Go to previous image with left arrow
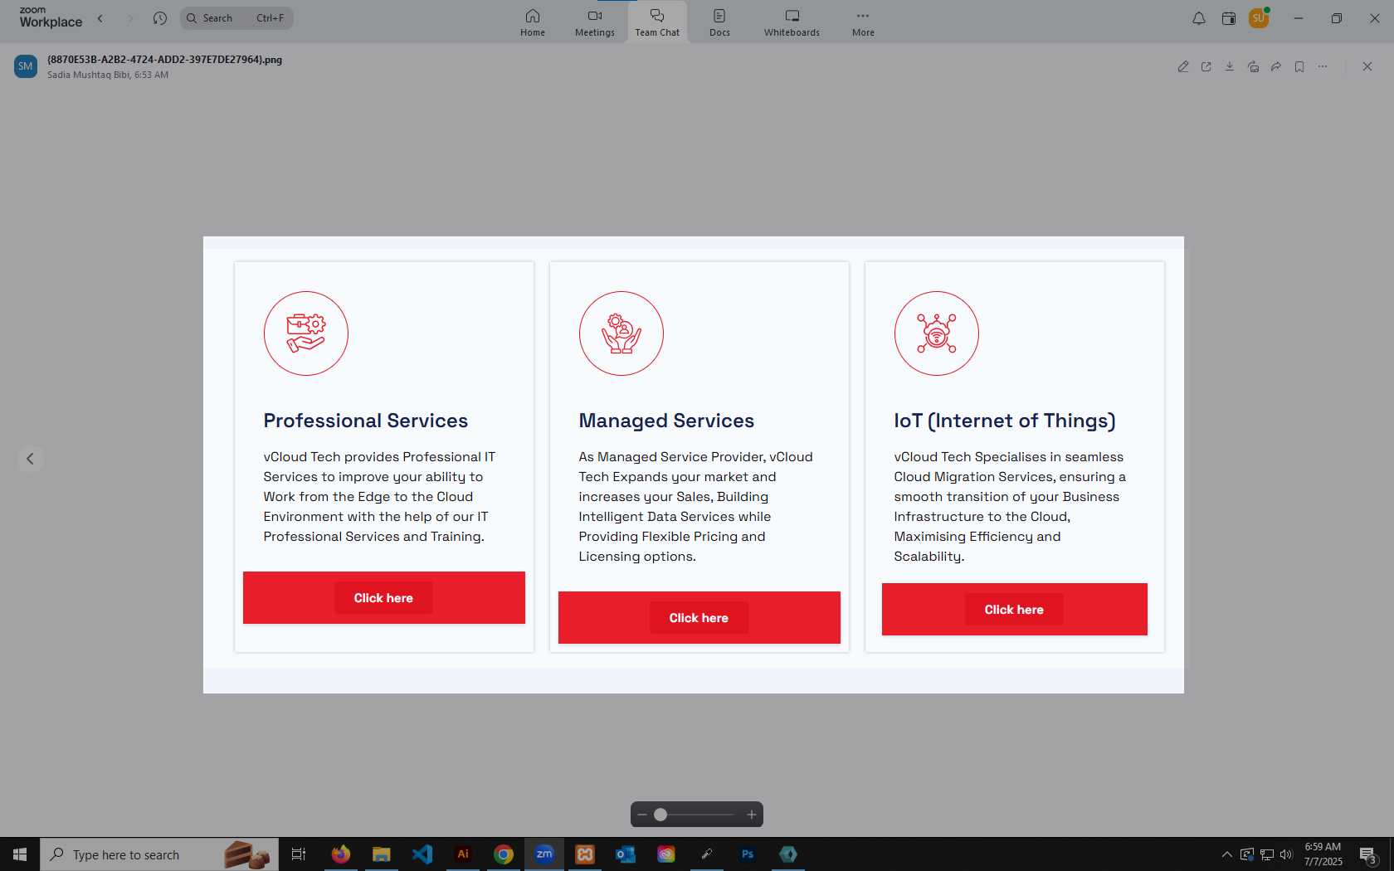Image resolution: width=1394 pixels, height=871 pixels. click(x=30, y=459)
